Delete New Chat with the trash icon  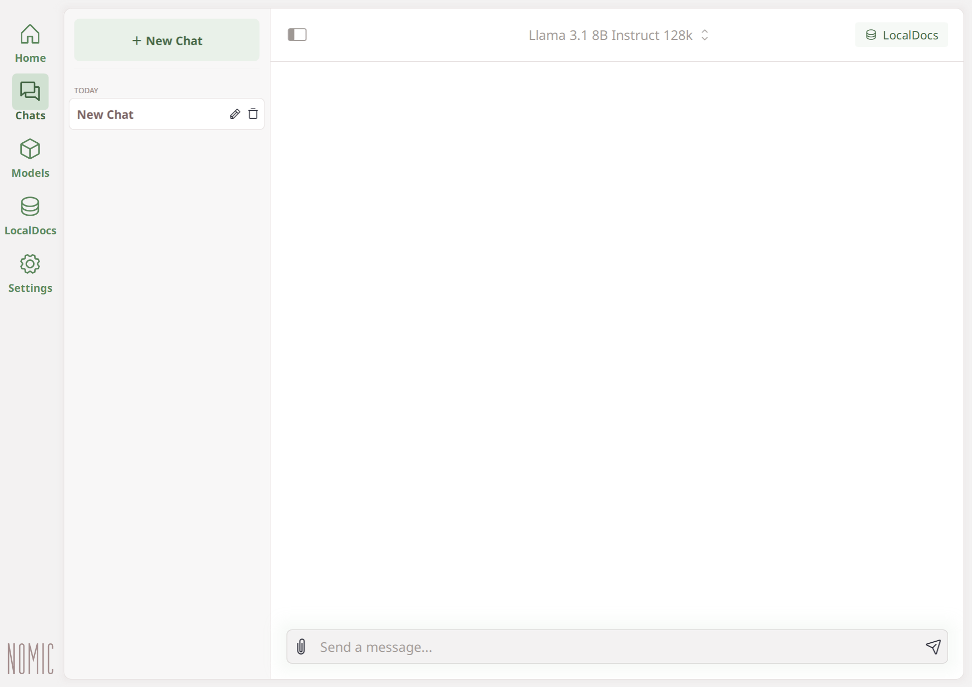[253, 114]
